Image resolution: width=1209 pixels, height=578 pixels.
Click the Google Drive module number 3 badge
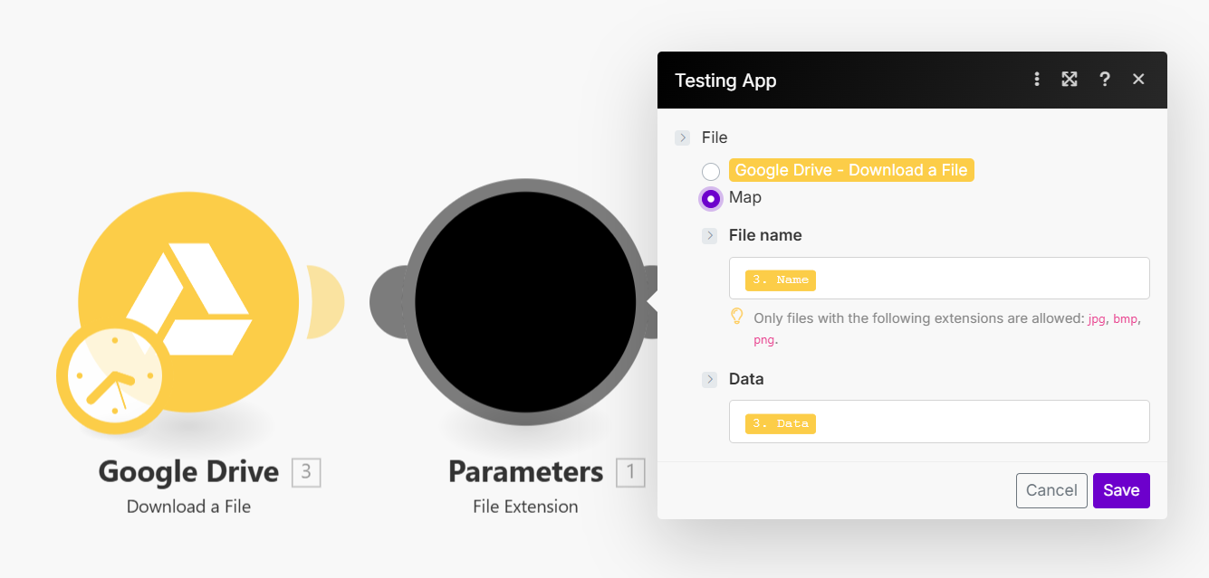pyautogui.click(x=306, y=472)
